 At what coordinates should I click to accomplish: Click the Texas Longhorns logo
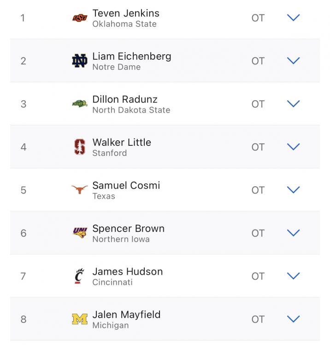coord(80,190)
